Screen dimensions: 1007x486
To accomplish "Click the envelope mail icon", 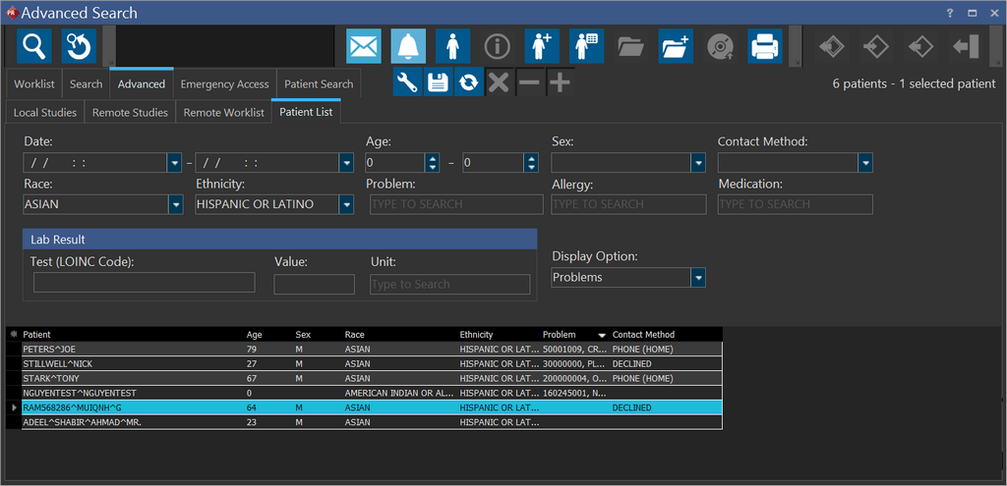I will point(364,46).
